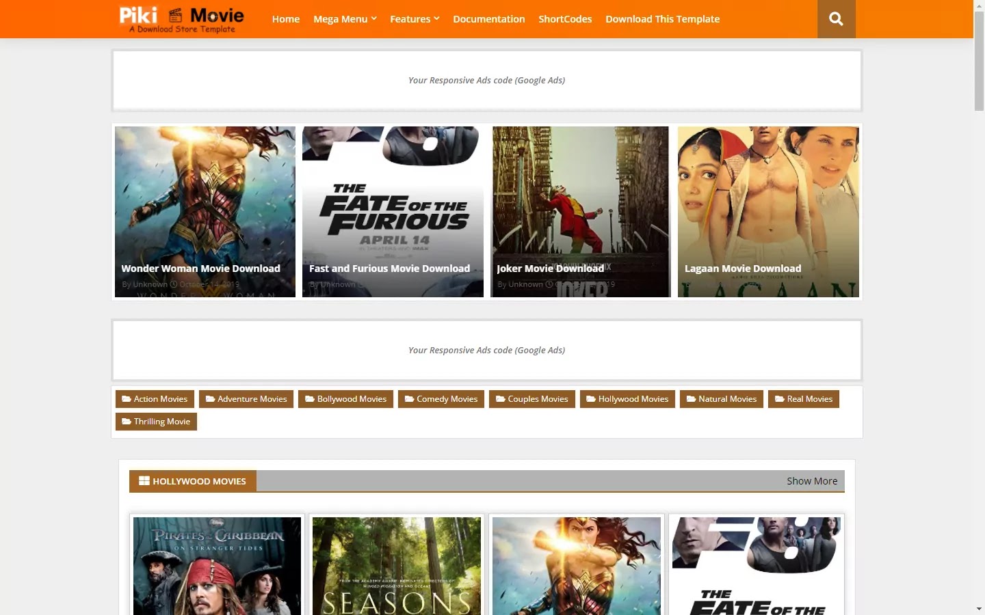The image size is (985, 615).
Task: Open Fate of the Furious thumbnail in Hollywood grid
Action: (757, 566)
